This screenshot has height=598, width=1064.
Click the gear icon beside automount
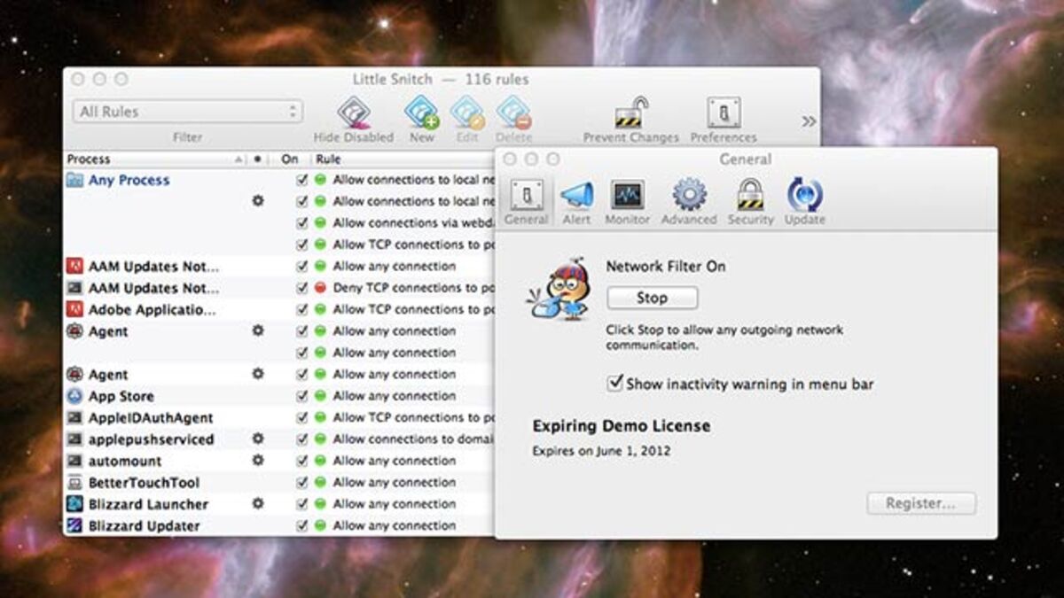[258, 461]
